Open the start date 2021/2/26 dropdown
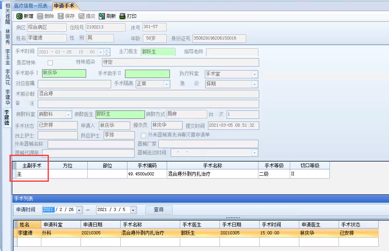 (x=79, y=210)
